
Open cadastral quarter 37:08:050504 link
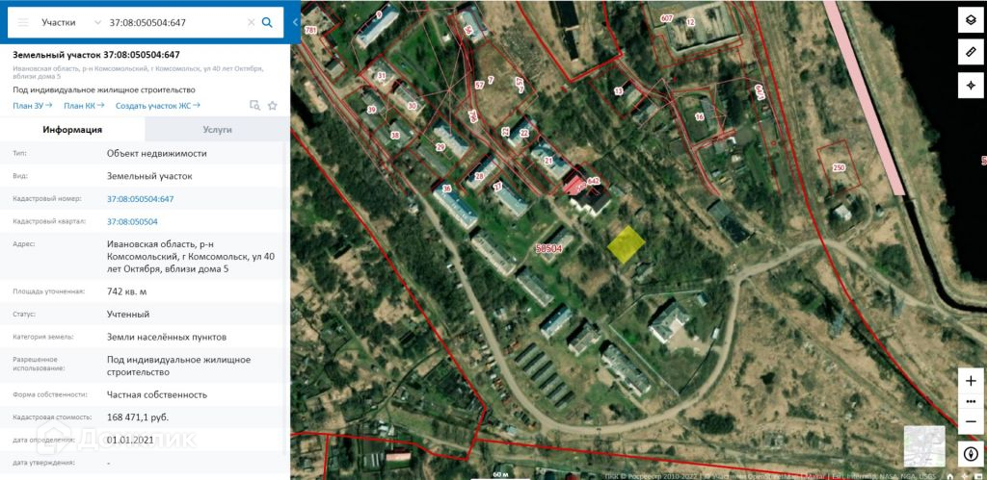132,222
